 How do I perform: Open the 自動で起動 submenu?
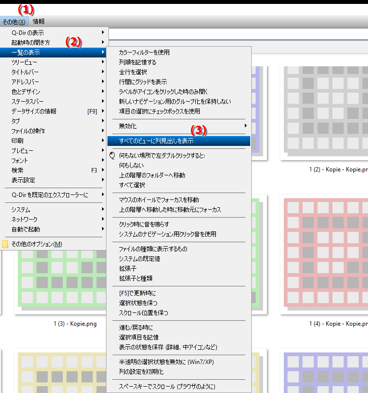(53, 229)
